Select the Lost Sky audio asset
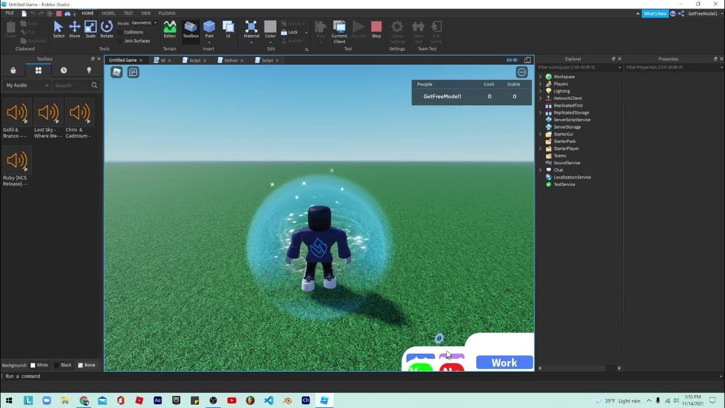 [x=48, y=118]
